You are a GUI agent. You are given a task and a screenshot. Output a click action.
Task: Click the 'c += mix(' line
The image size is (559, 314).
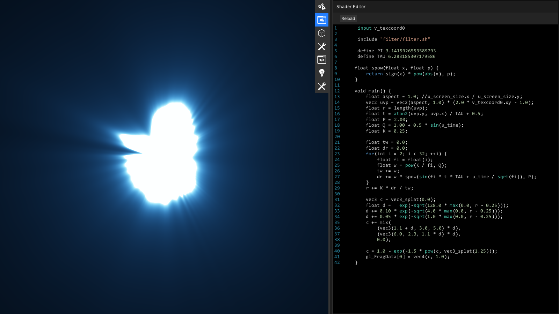tap(378, 223)
